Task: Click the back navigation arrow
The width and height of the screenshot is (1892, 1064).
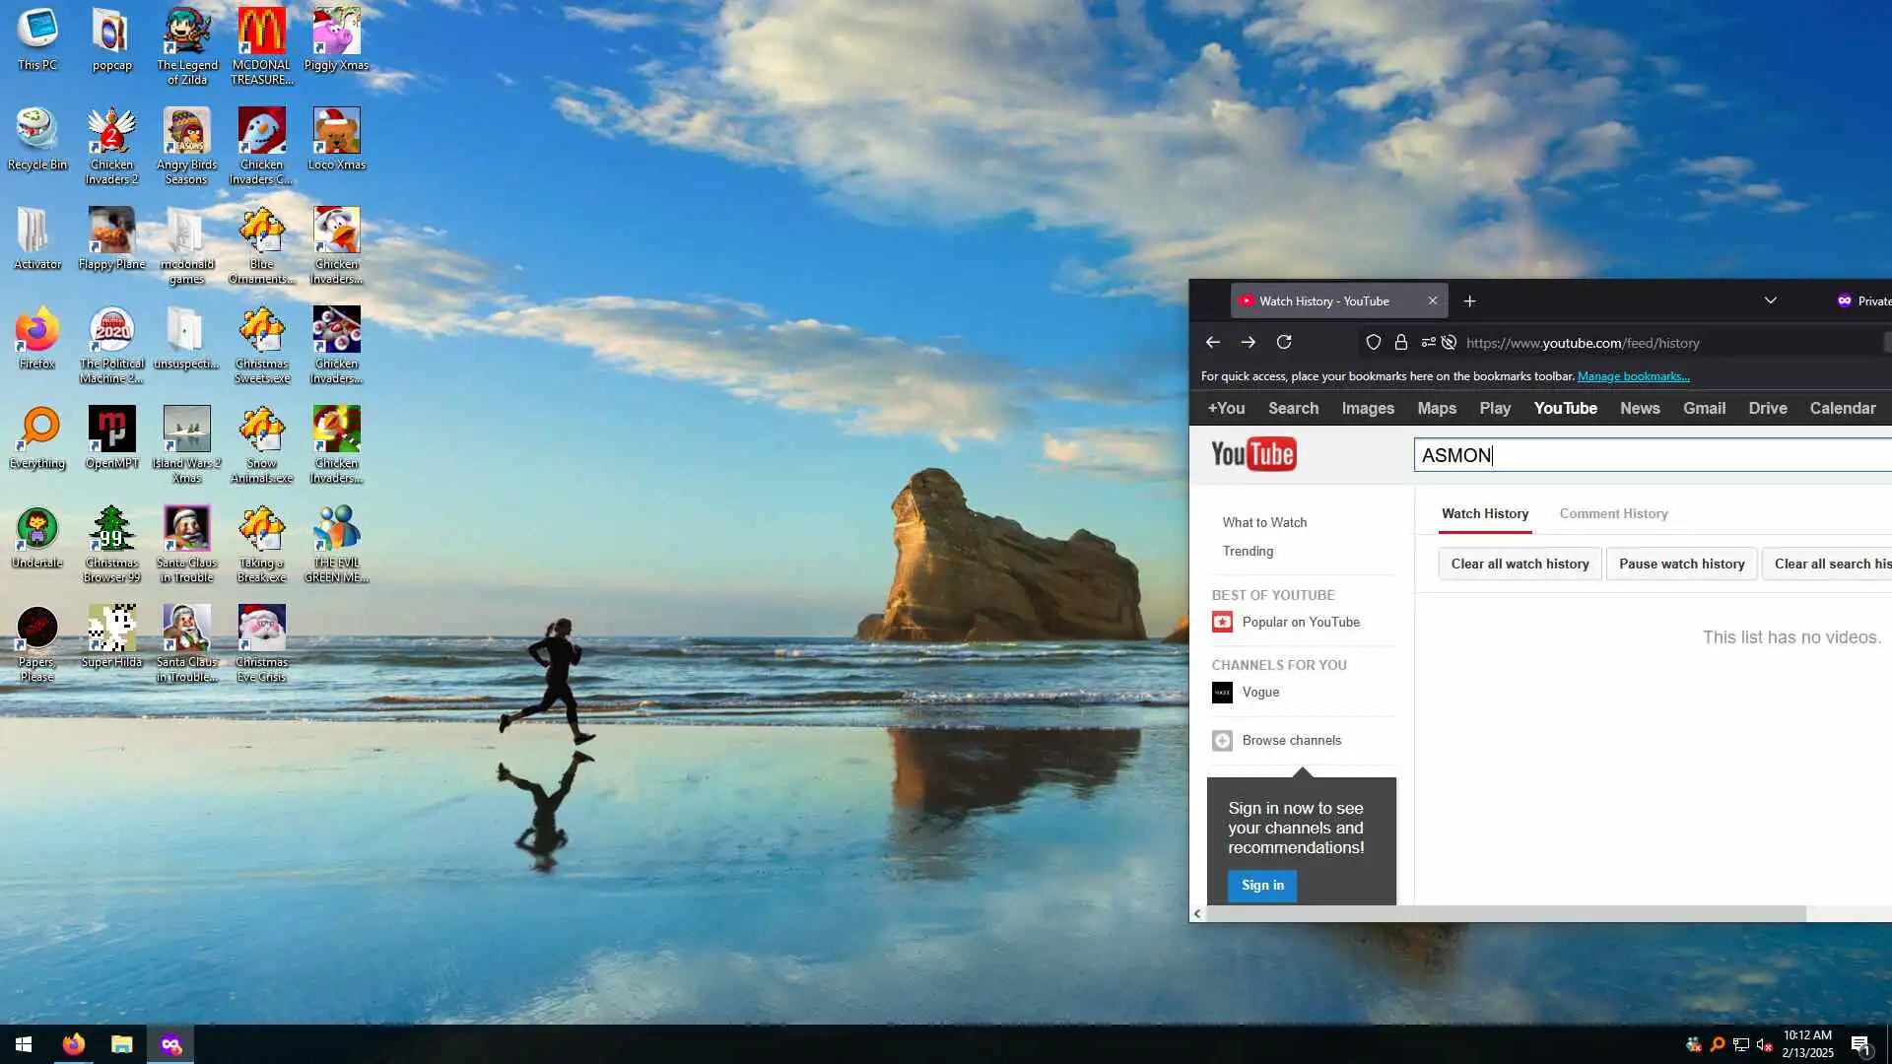Action: [x=1213, y=342]
